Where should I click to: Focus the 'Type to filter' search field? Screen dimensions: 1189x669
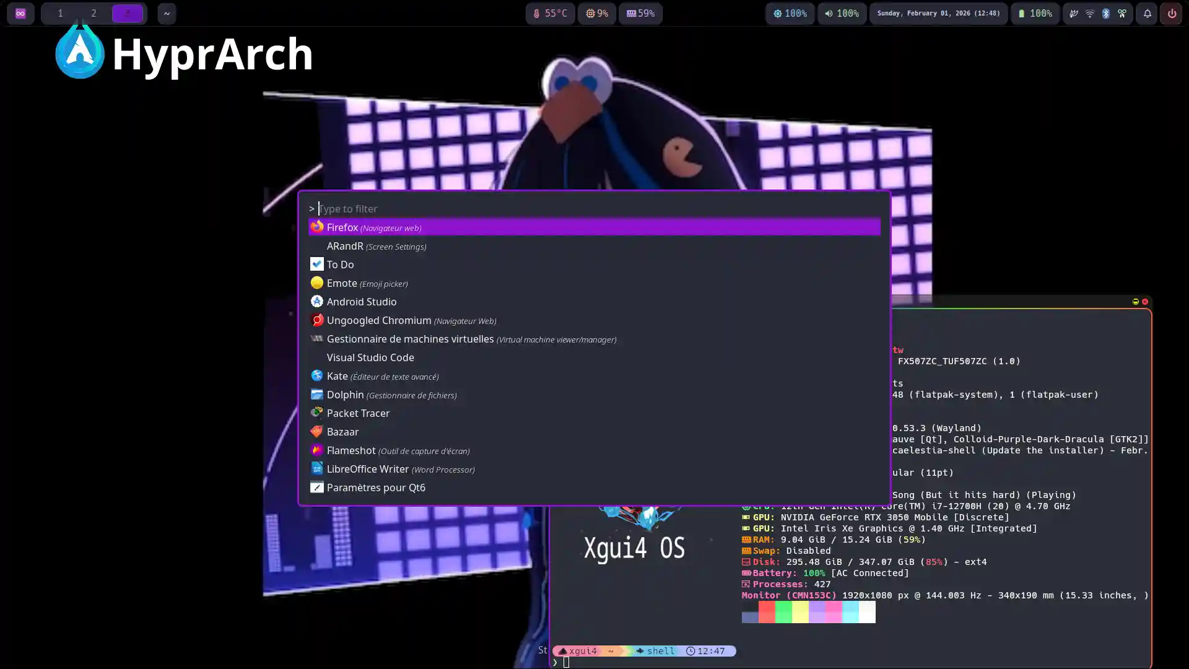[x=594, y=208]
